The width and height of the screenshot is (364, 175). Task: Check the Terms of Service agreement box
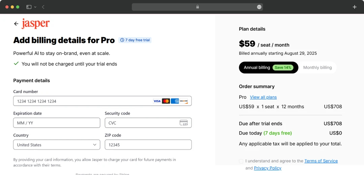(241, 161)
